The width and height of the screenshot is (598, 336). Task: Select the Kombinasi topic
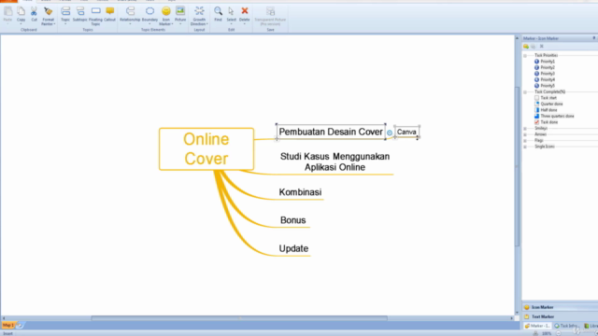tap(300, 192)
